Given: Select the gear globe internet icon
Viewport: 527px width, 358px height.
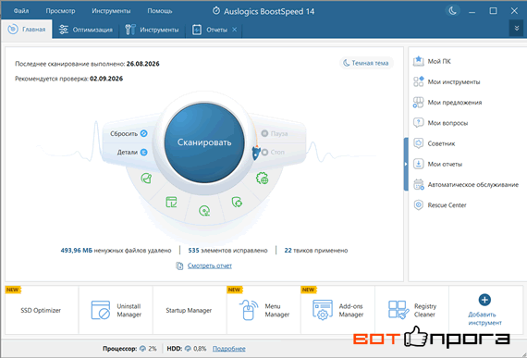Looking at the screenshot, I should pyautogui.click(x=263, y=179).
